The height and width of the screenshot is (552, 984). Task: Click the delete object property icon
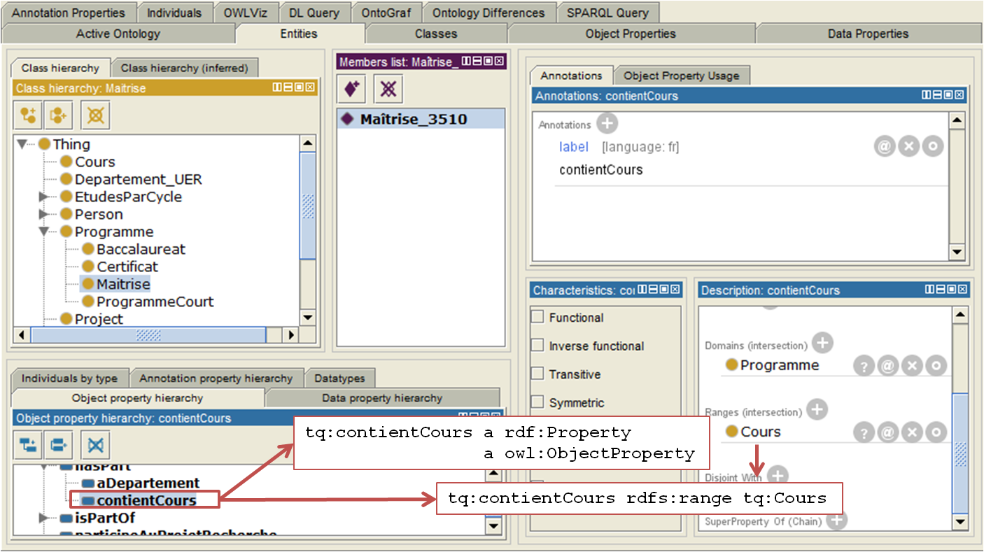[95, 444]
